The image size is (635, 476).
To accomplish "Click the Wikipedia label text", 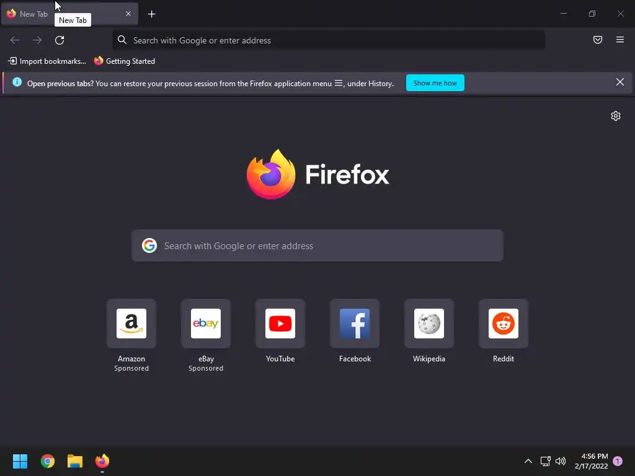I will 429,359.
